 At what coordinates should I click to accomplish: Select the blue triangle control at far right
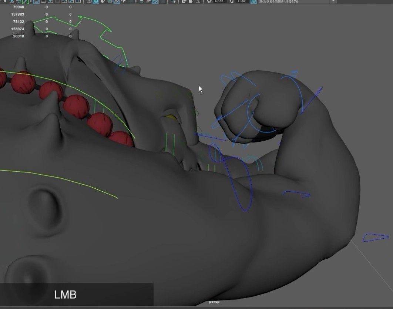pos(376,237)
